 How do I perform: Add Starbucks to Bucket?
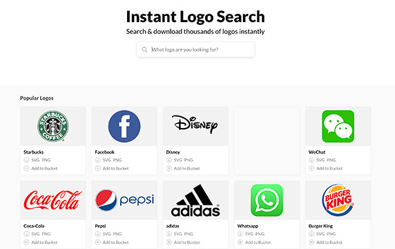tap(44, 168)
